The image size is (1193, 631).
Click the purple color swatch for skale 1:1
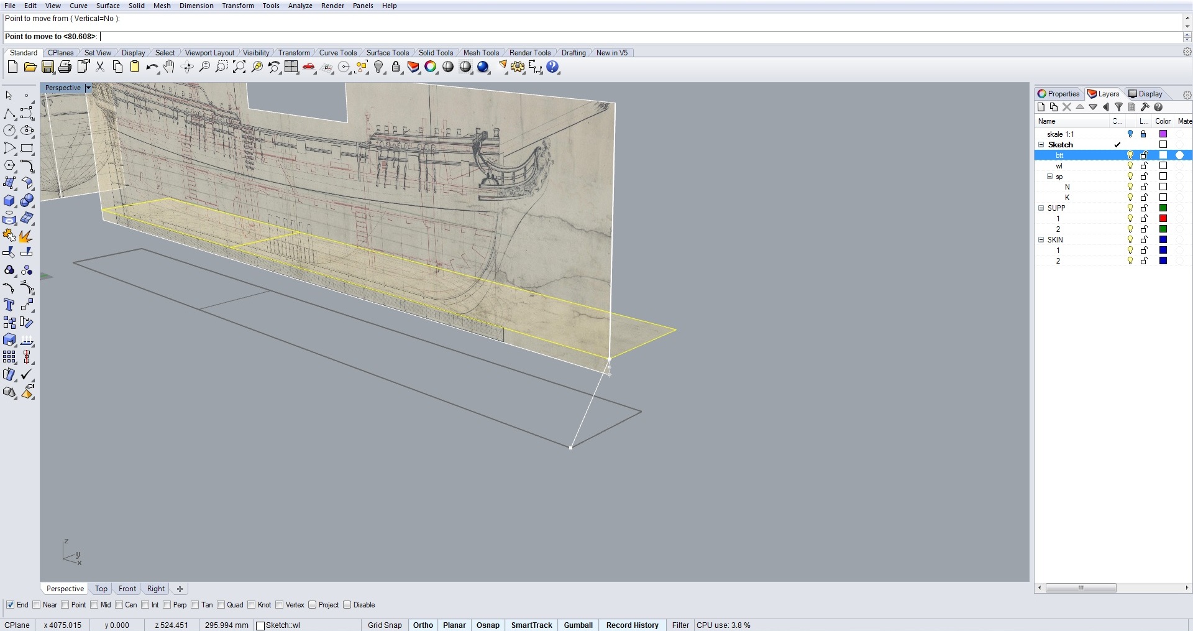1163,134
